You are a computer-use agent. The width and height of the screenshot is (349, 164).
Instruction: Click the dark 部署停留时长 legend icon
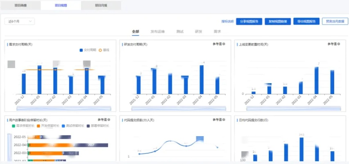[x=88, y=125]
